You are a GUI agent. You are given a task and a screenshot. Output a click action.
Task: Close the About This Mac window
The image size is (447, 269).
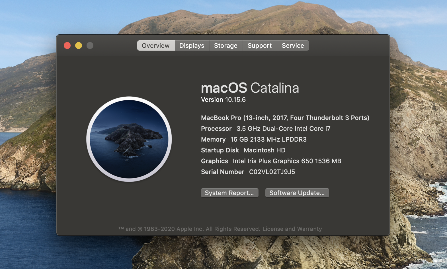[x=67, y=45]
